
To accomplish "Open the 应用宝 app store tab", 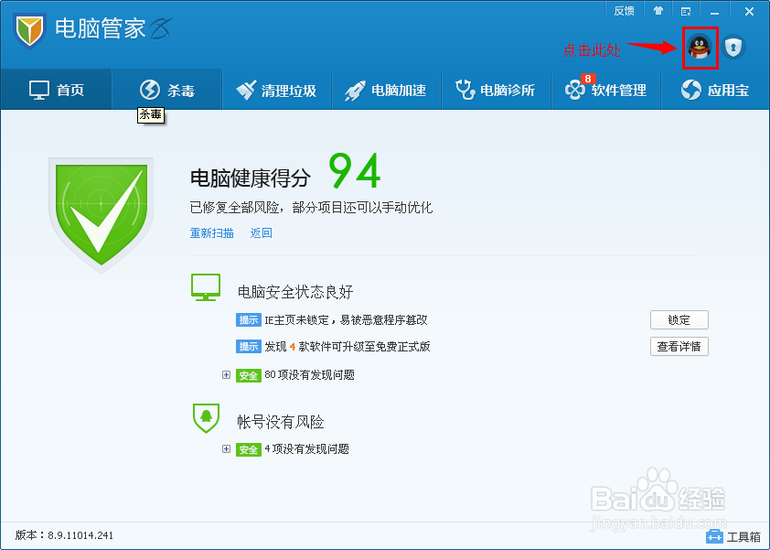I will (x=715, y=90).
